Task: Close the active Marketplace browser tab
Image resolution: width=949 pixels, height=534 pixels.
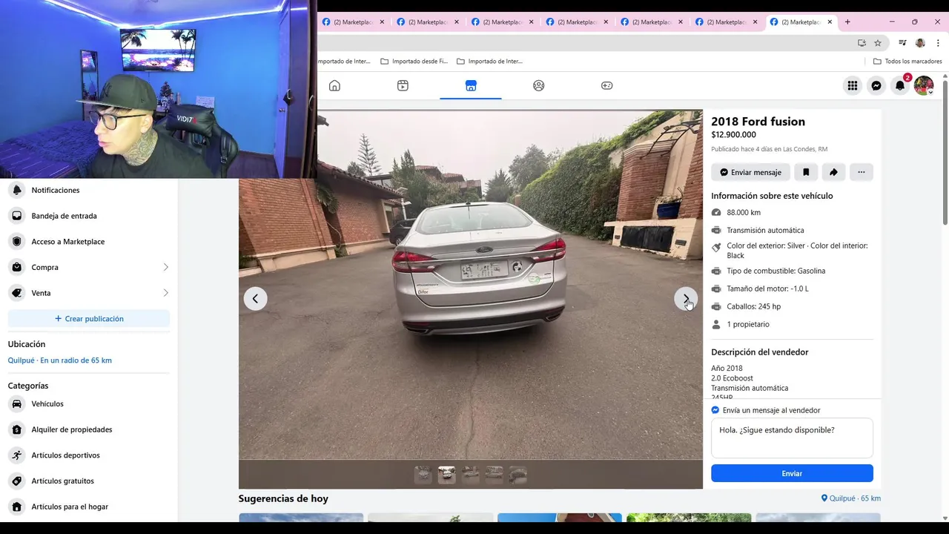Action: pyautogui.click(x=830, y=22)
